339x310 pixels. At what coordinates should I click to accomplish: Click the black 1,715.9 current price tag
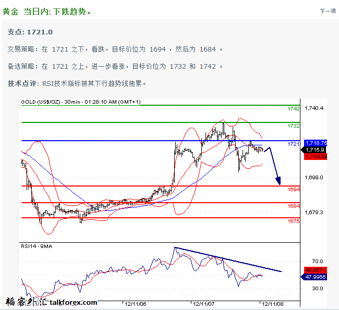pyautogui.click(x=313, y=150)
